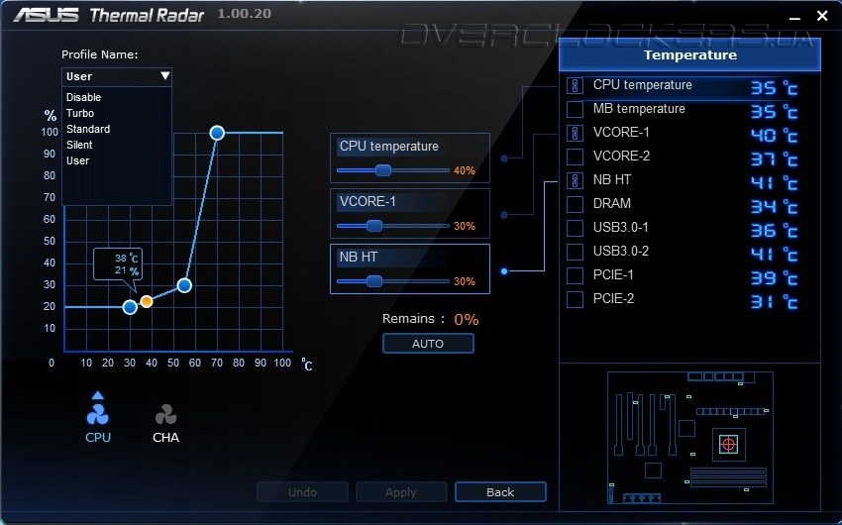Choose Turbo profile option
The height and width of the screenshot is (525, 842).
pyautogui.click(x=80, y=113)
